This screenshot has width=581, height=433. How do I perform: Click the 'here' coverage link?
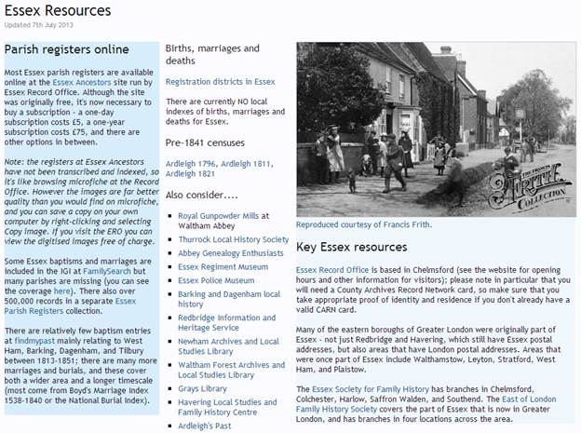(61, 291)
